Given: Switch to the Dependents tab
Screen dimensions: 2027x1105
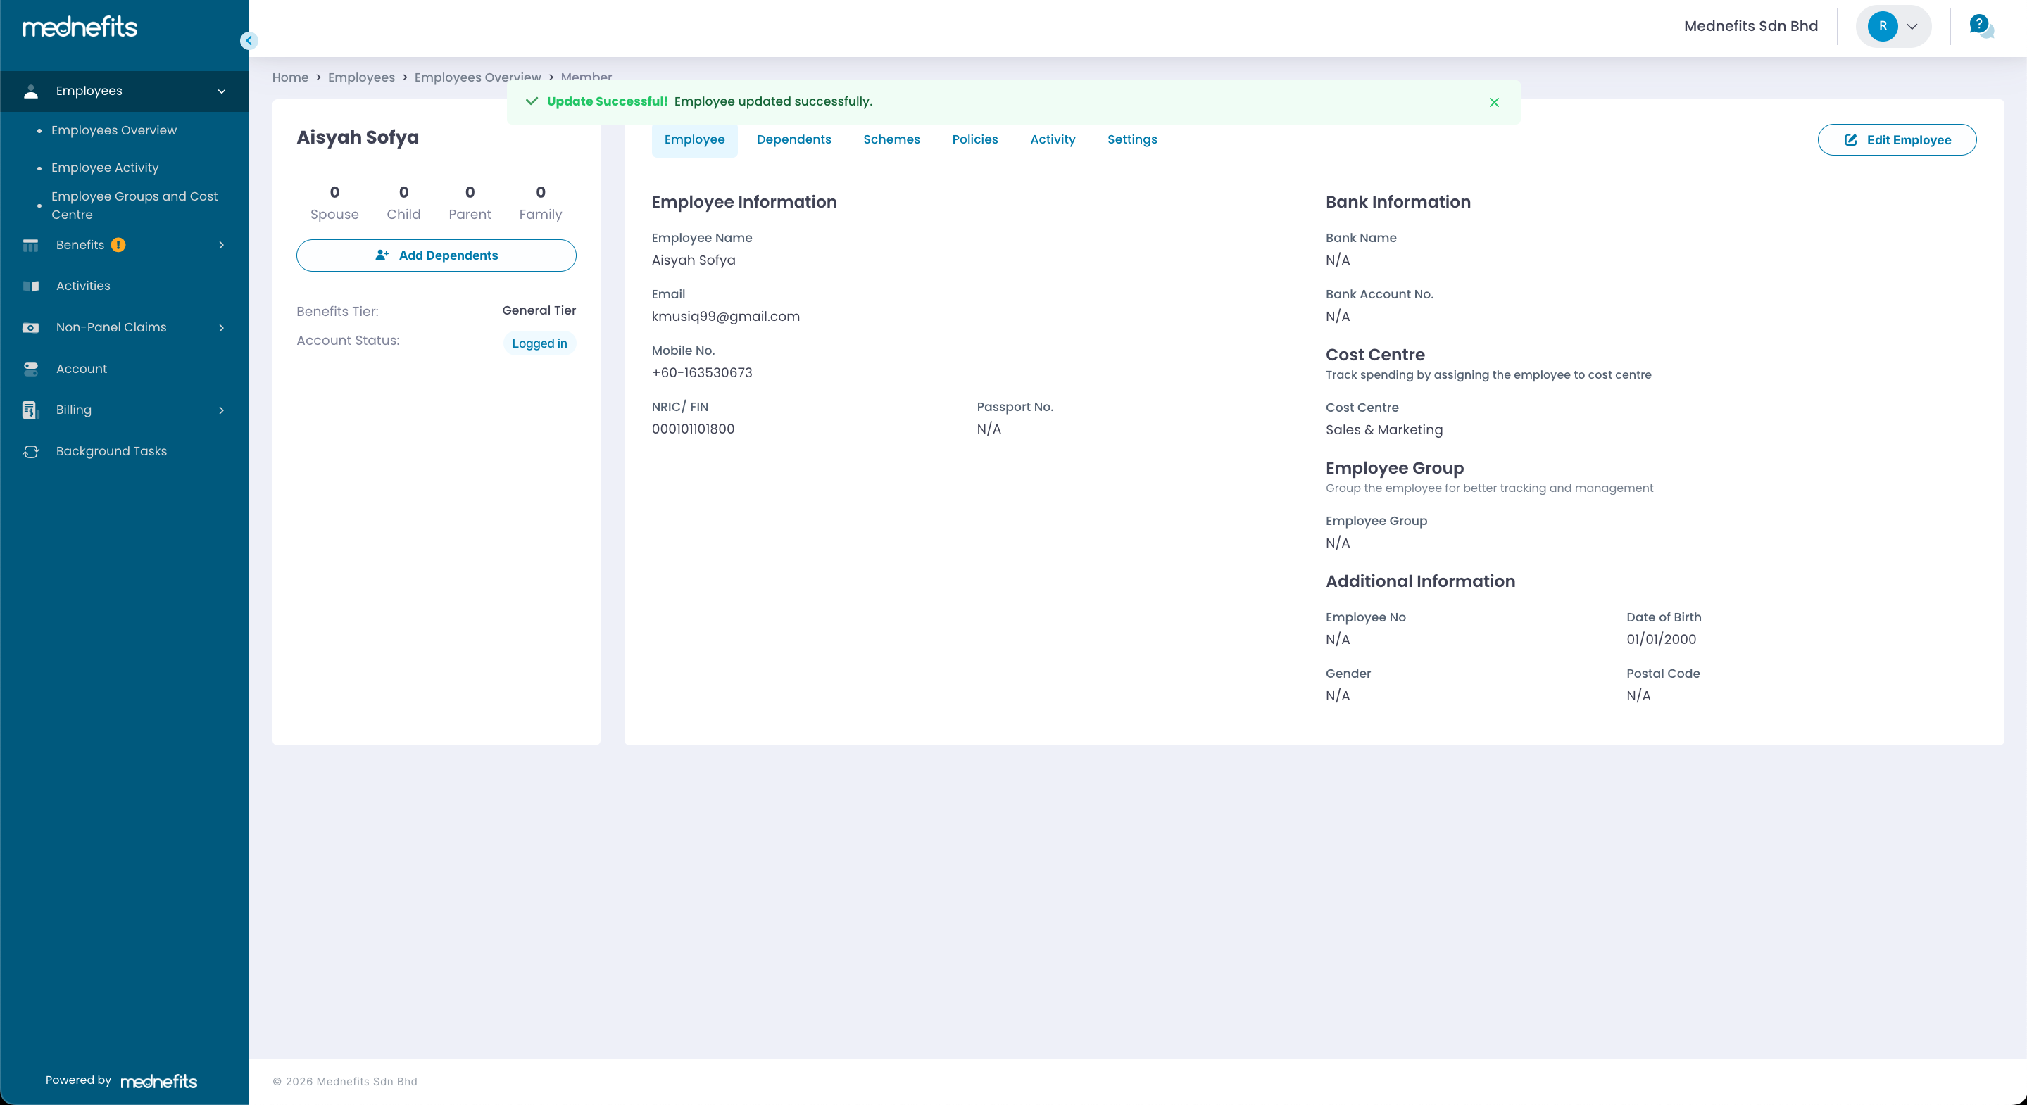Looking at the screenshot, I should (793, 139).
